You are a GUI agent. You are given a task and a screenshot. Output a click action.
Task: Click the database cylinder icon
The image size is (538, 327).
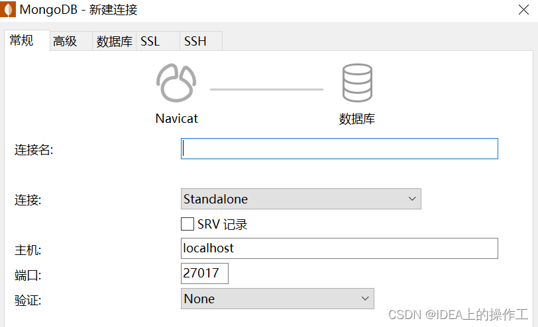(x=357, y=83)
